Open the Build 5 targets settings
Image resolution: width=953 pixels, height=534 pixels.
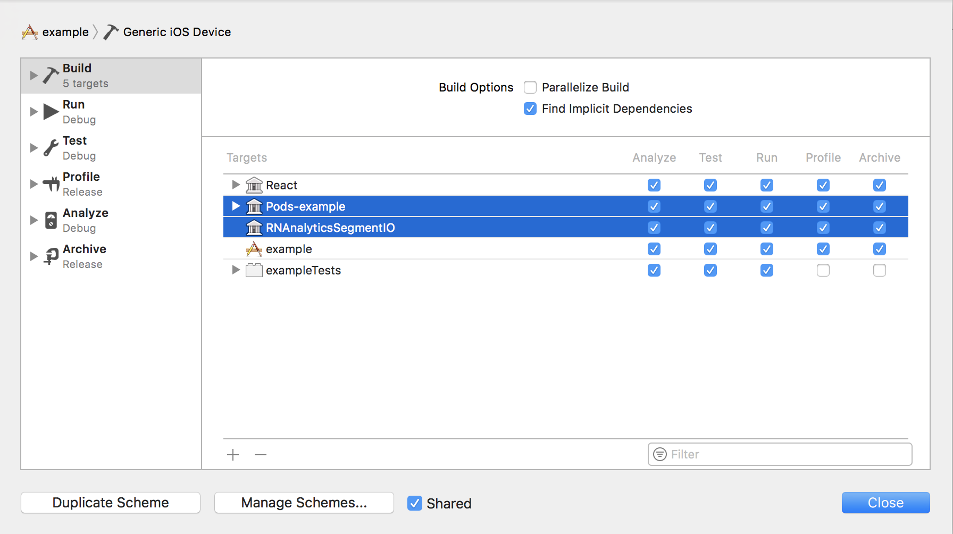coord(111,76)
